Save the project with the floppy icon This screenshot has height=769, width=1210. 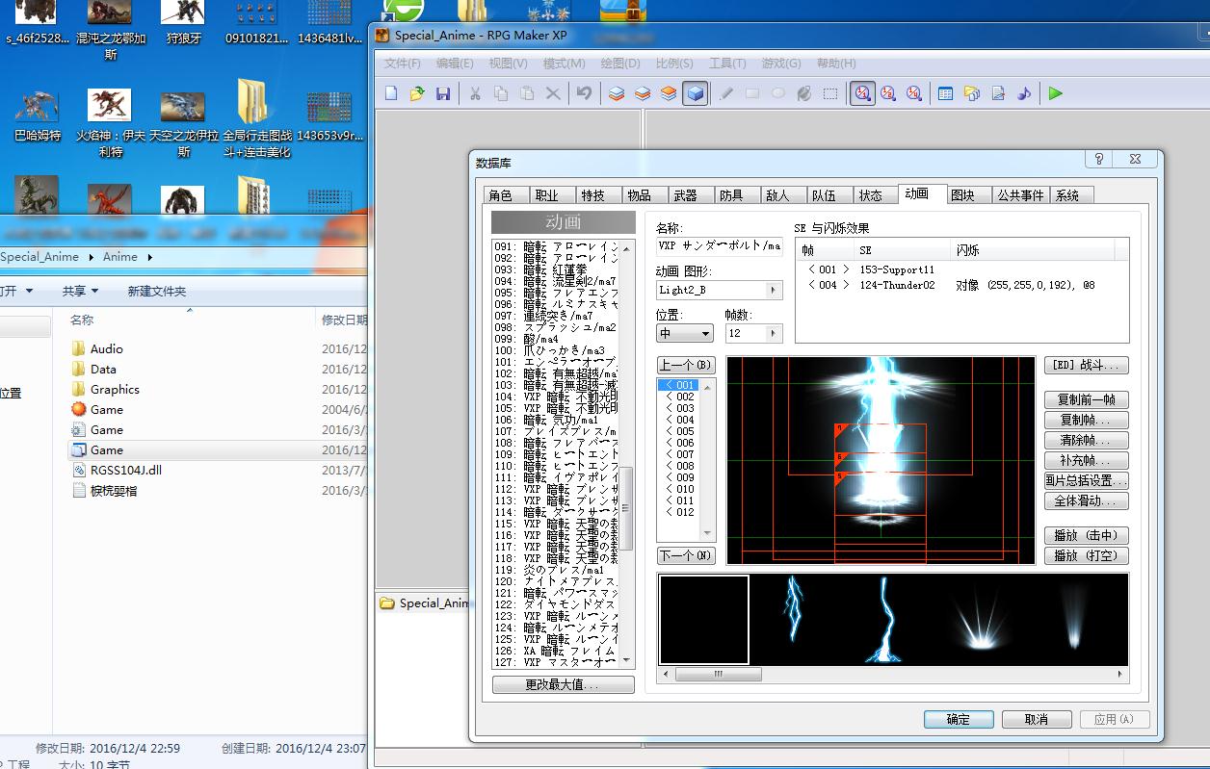pos(443,93)
